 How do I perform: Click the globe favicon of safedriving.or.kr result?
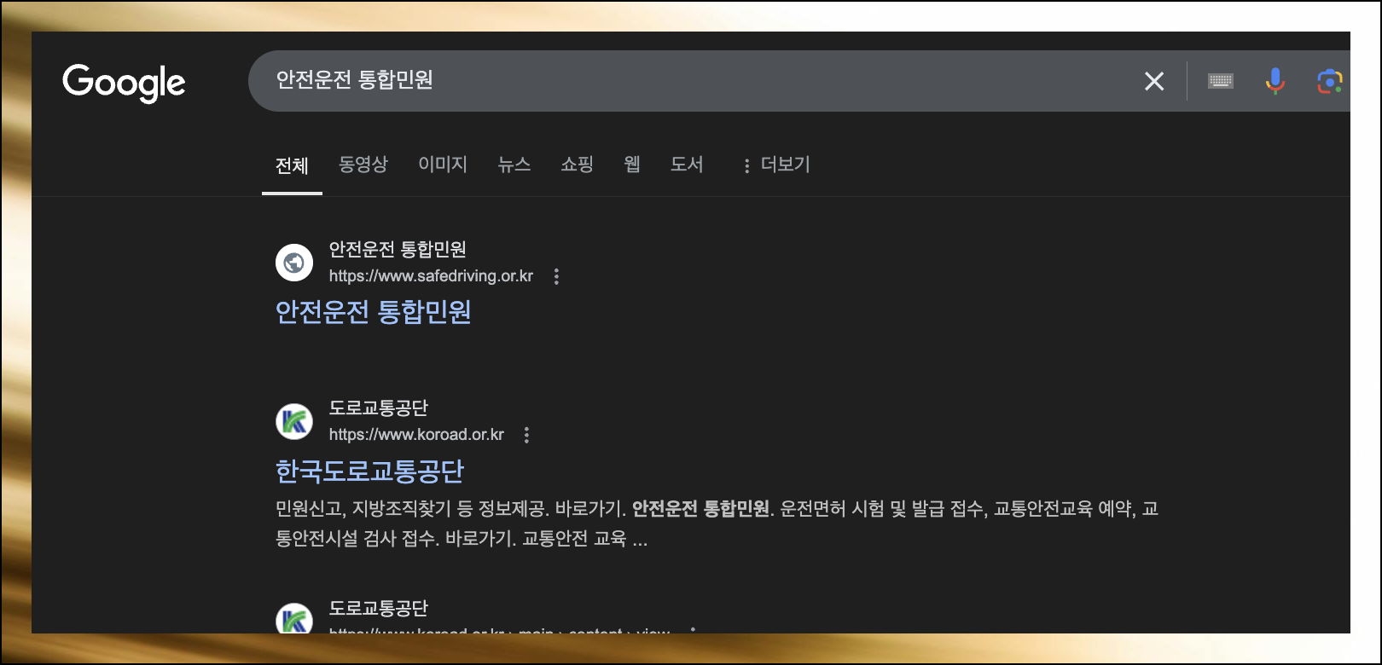294,262
